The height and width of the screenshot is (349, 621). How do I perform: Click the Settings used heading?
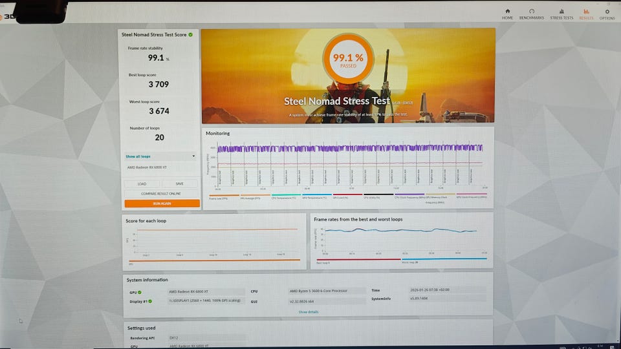click(x=141, y=328)
